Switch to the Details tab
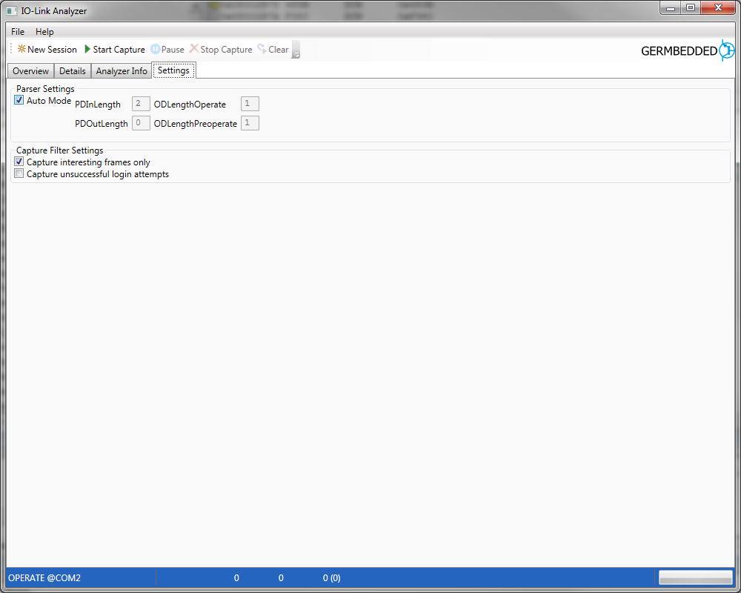Viewport: 741px width, 593px height. point(73,71)
